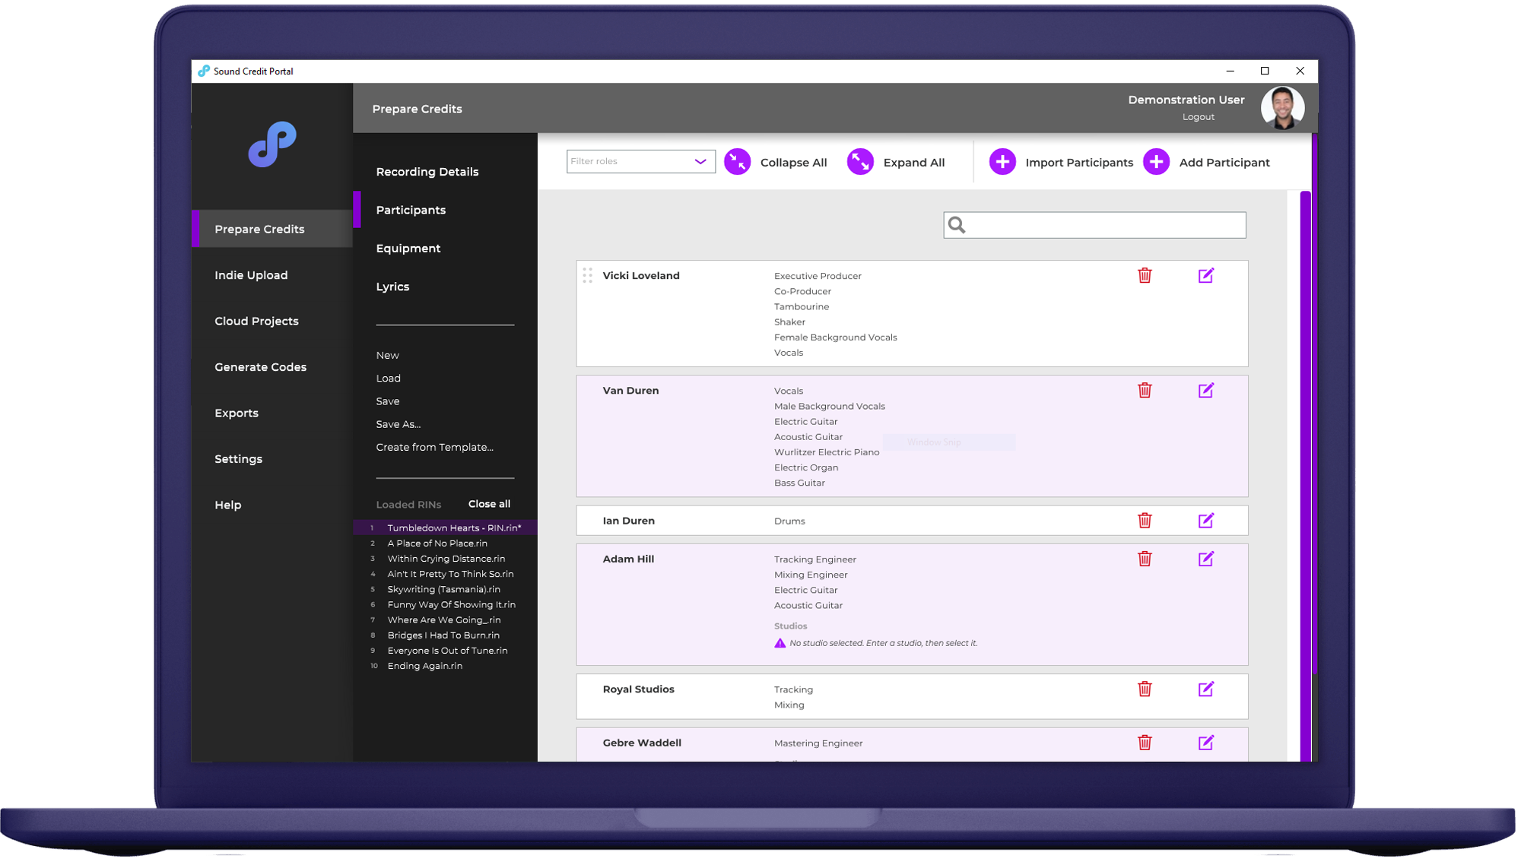Viewport: 1521px width, 865px height.
Task: Switch to Recording Details tab
Action: (x=428, y=172)
